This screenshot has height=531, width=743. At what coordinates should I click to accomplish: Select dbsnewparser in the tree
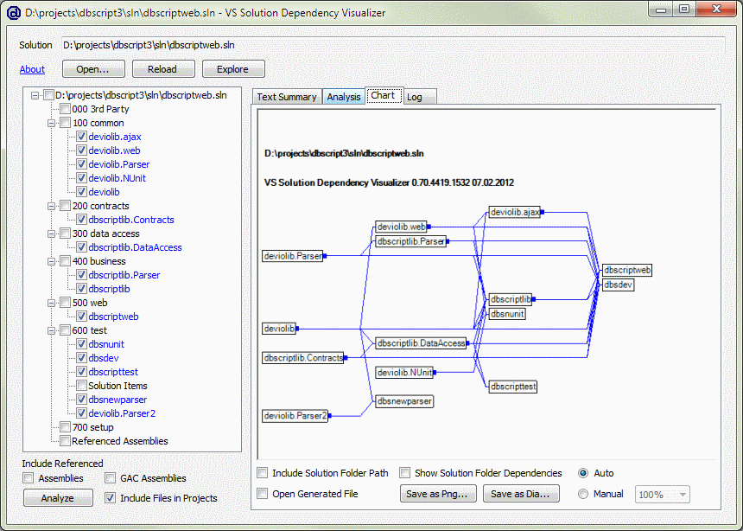[117, 400]
